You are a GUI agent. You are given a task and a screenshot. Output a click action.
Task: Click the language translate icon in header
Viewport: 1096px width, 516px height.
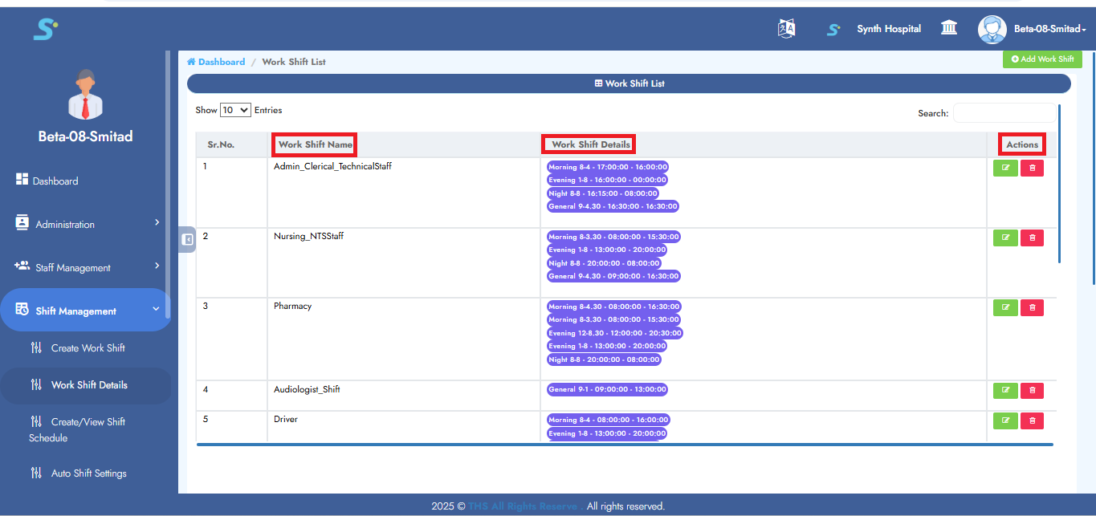pos(786,29)
